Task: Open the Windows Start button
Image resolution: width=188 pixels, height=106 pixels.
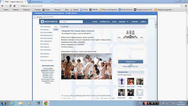Action: 4,103
